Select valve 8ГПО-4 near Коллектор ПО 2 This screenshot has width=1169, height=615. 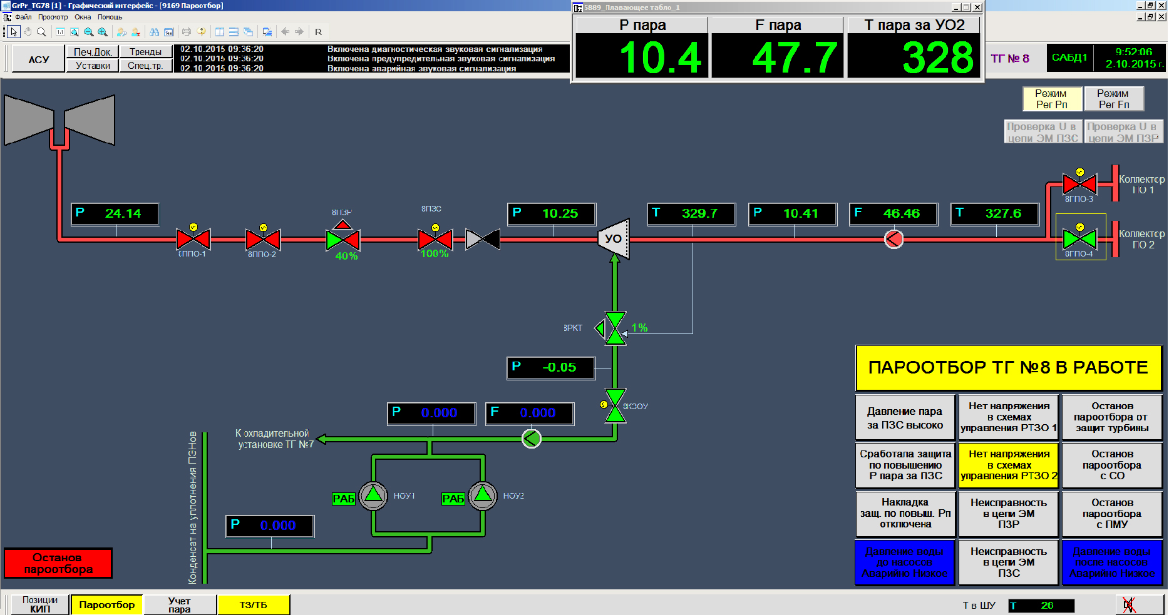pos(1079,239)
